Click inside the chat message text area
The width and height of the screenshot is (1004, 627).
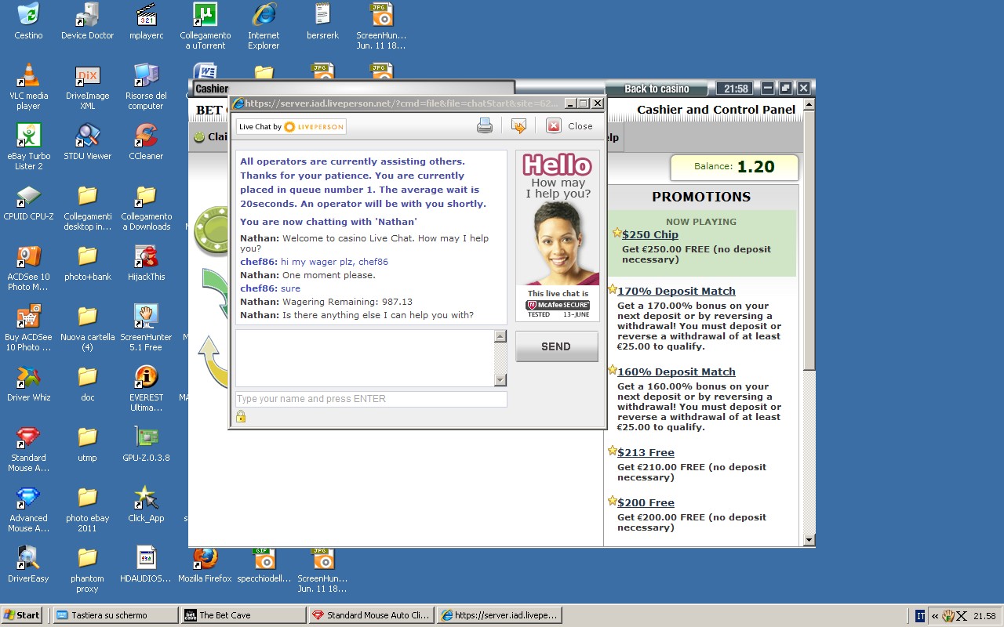[x=365, y=358]
